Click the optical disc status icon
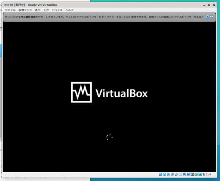This screenshot has width=220, height=181. click(x=165, y=174)
